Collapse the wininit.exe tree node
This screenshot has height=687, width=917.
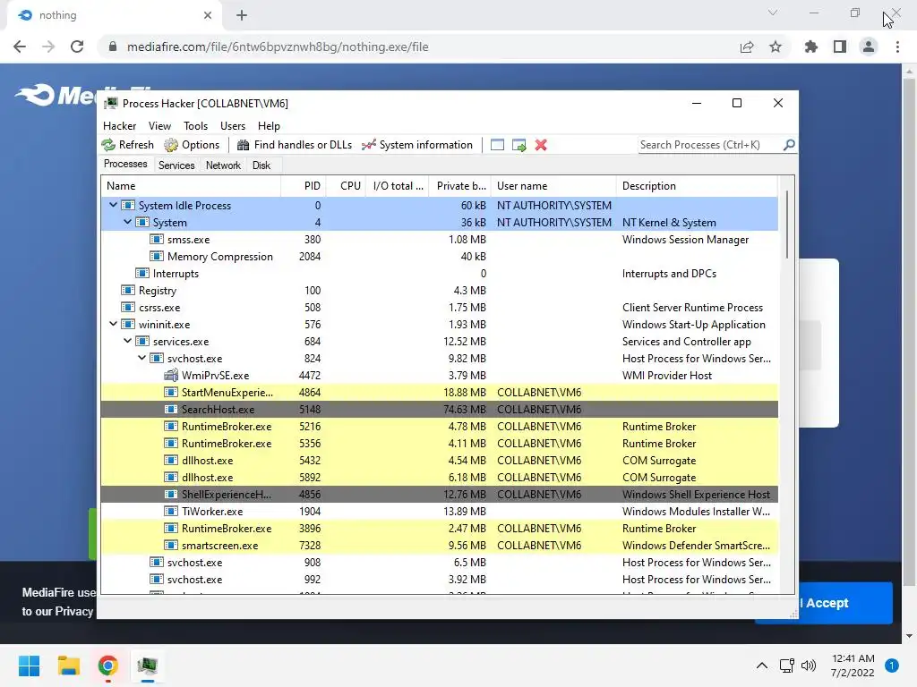[113, 324]
